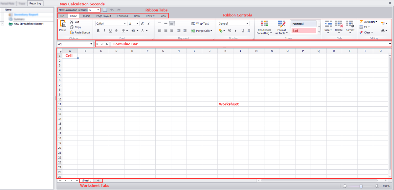The width and height of the screenshot is (394, 190).
Task: Open Conditional Formatting menu
Action: tap(264, 27)
